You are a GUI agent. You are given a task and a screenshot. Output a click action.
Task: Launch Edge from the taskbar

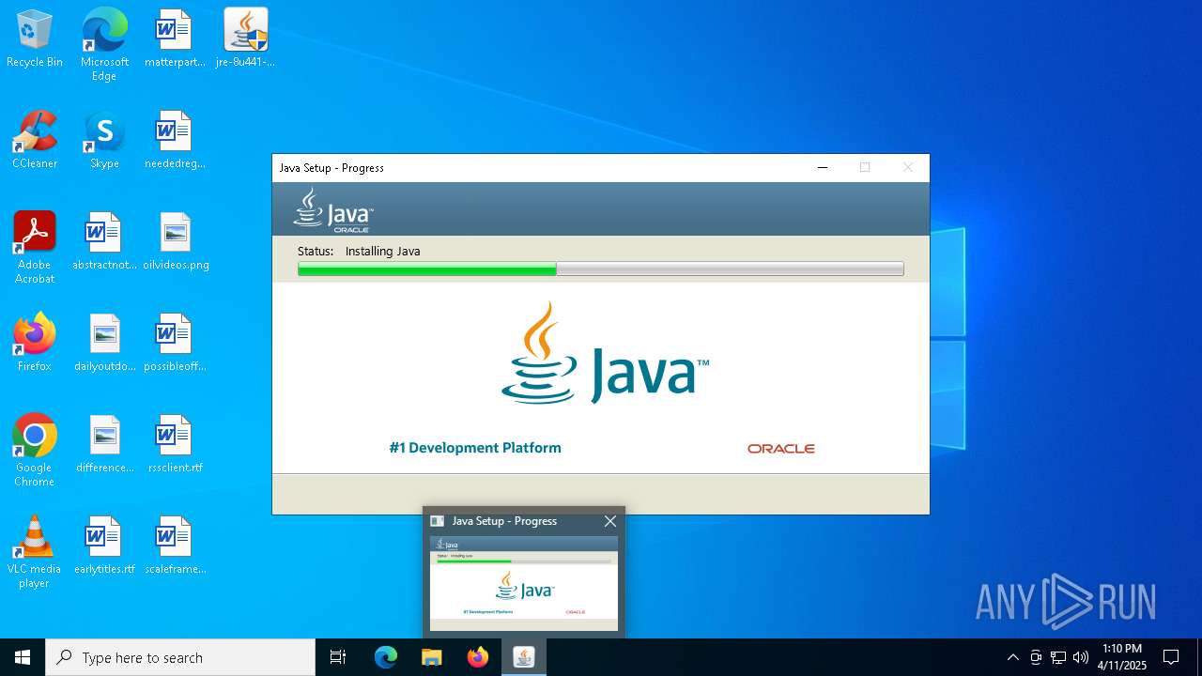point(386,657)
